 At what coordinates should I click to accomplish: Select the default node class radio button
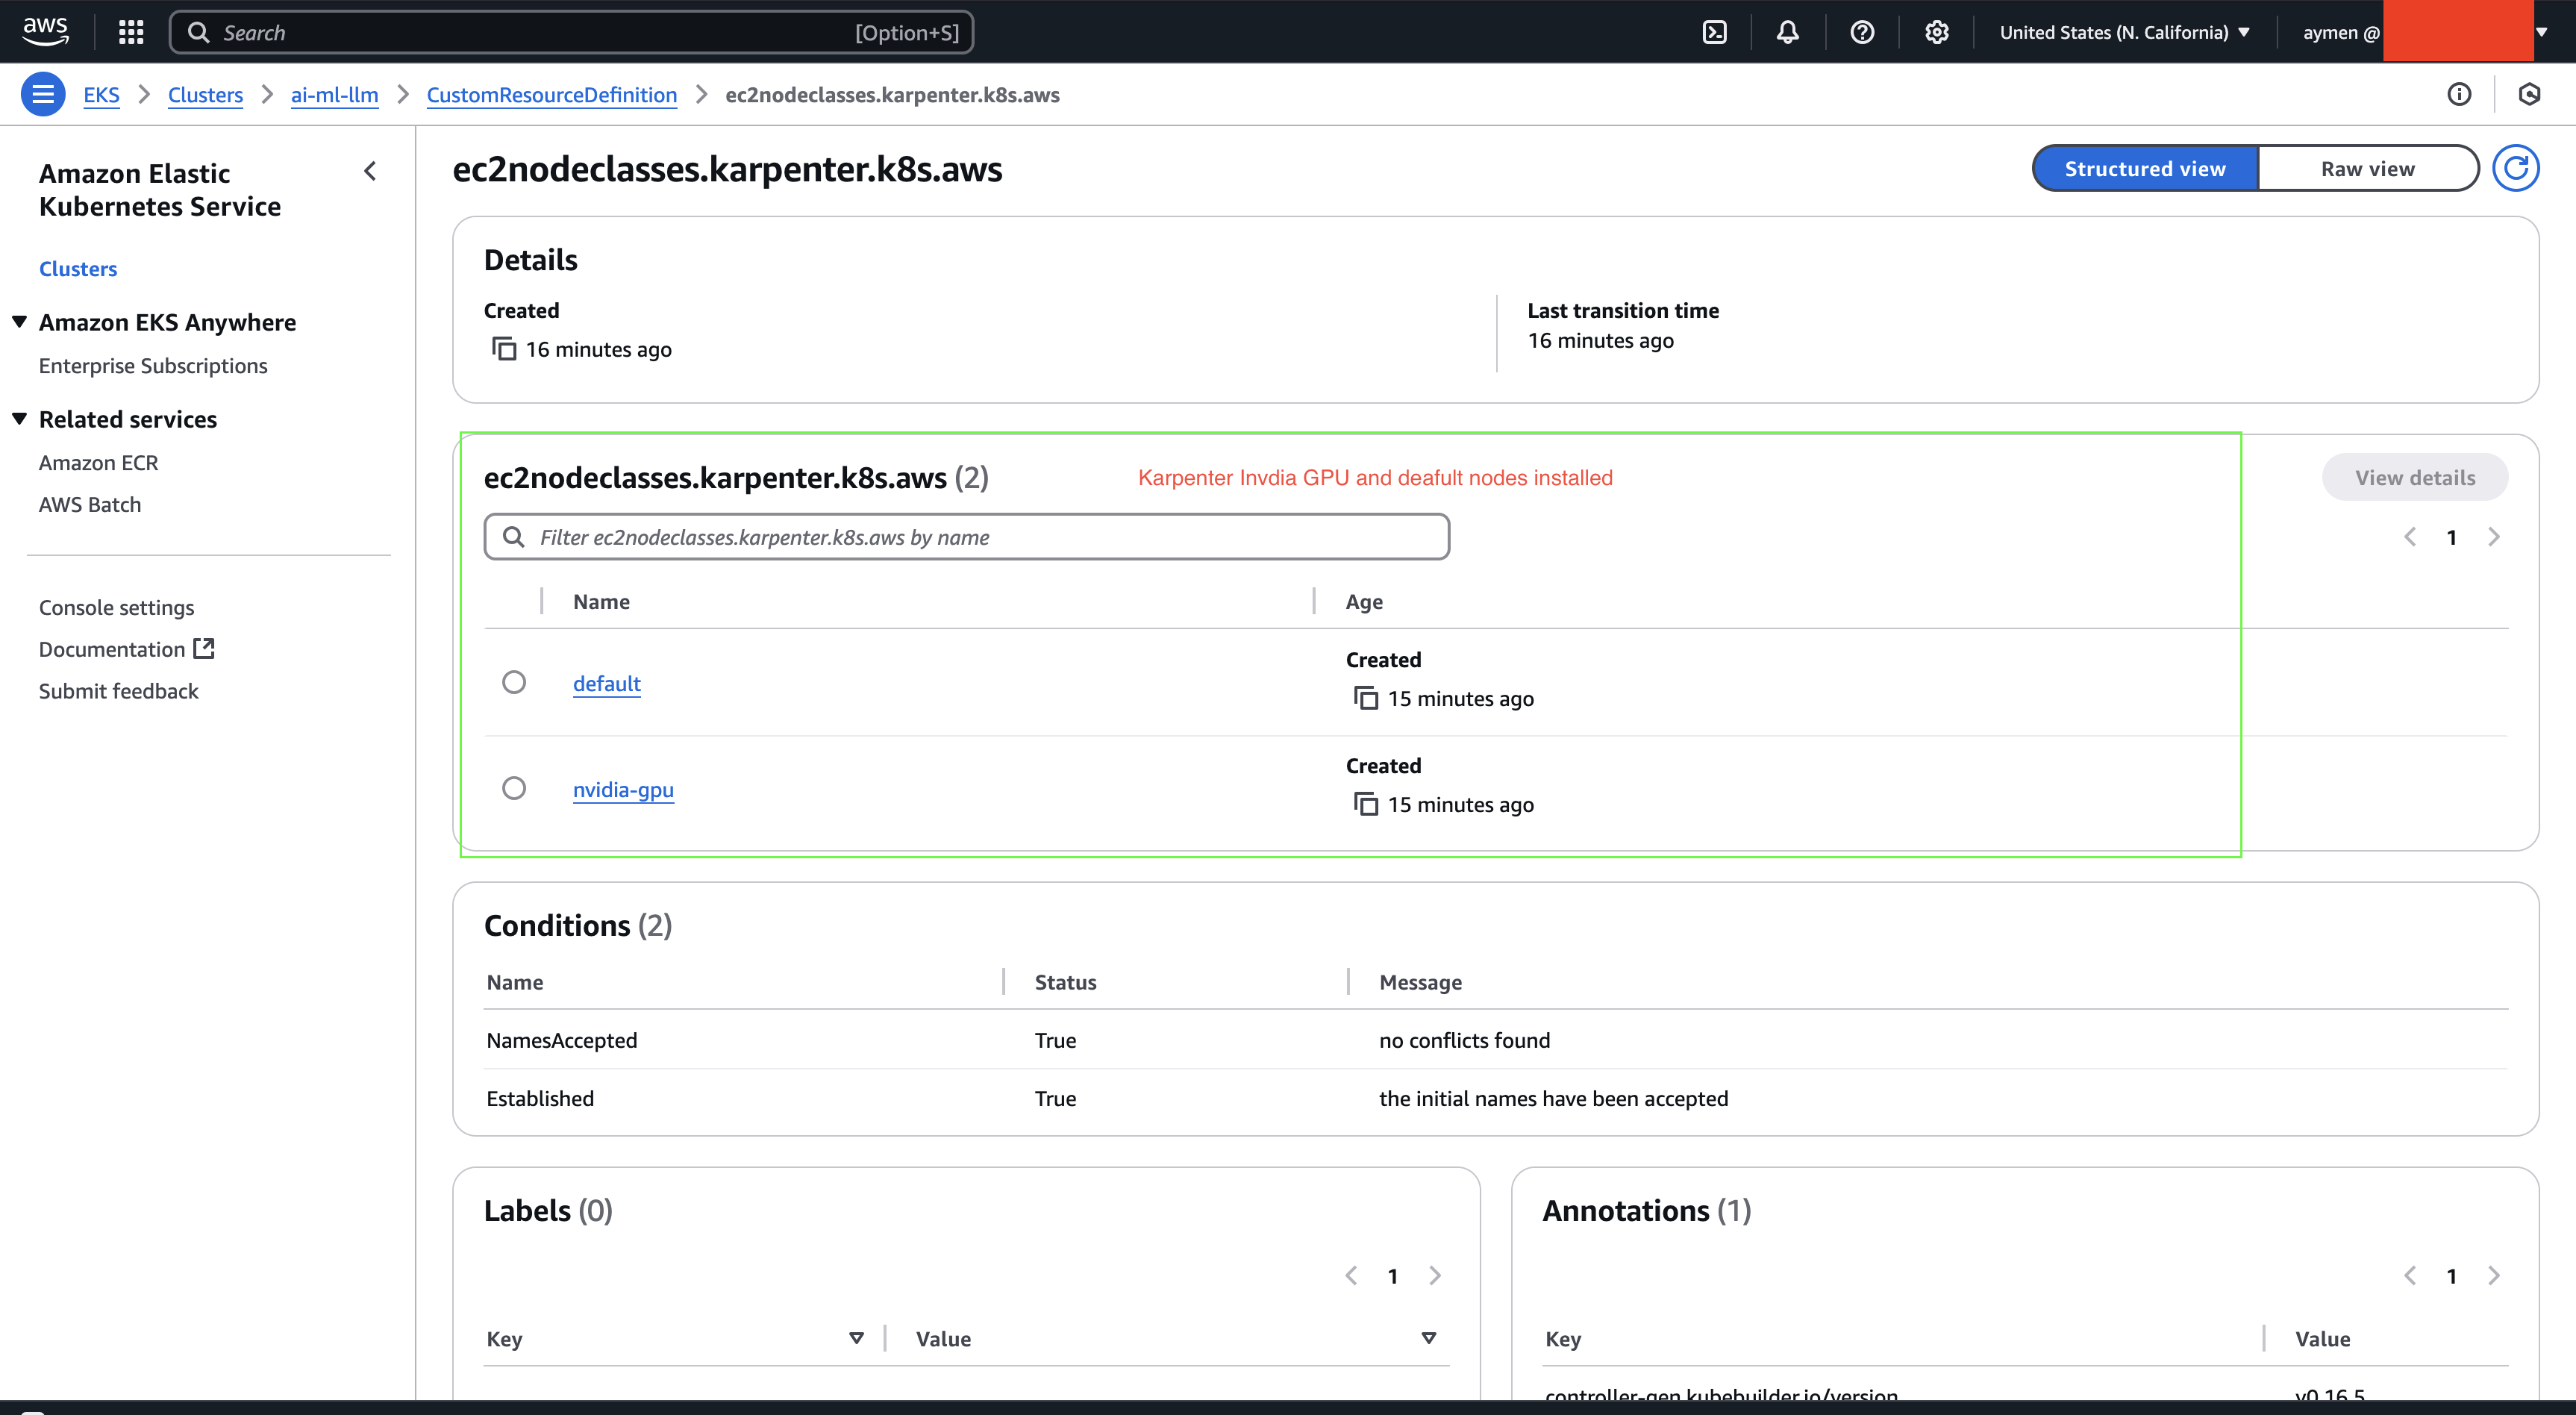click(514, 682)
